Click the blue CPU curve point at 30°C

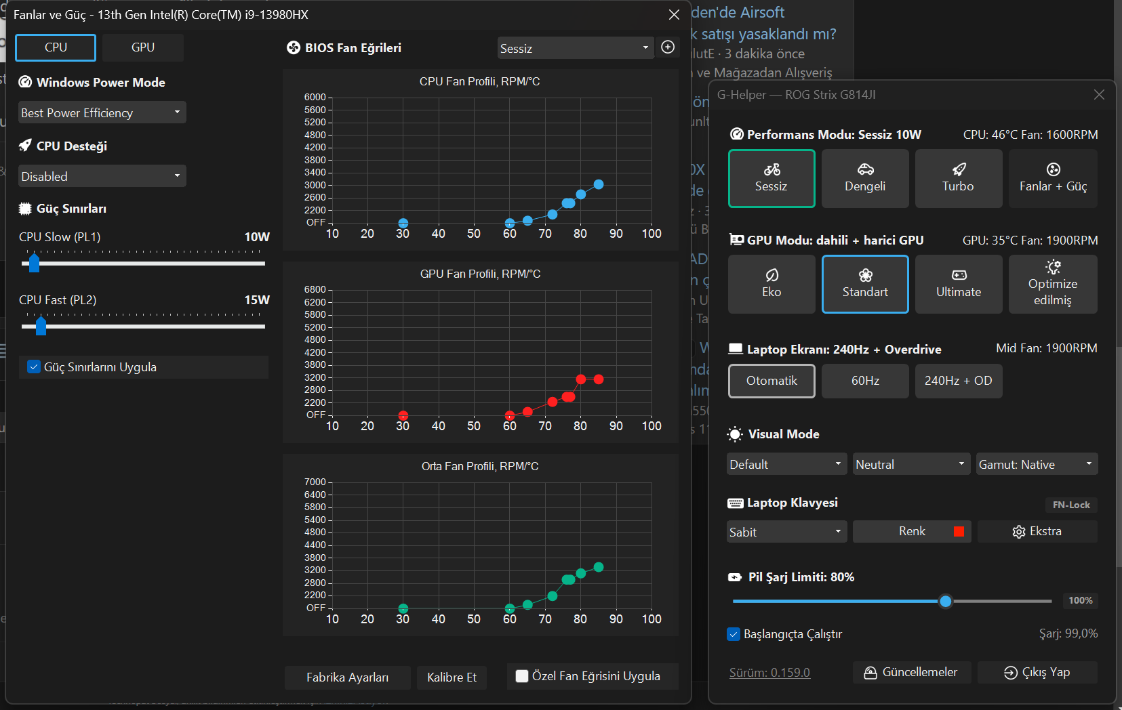pos(403,223)
